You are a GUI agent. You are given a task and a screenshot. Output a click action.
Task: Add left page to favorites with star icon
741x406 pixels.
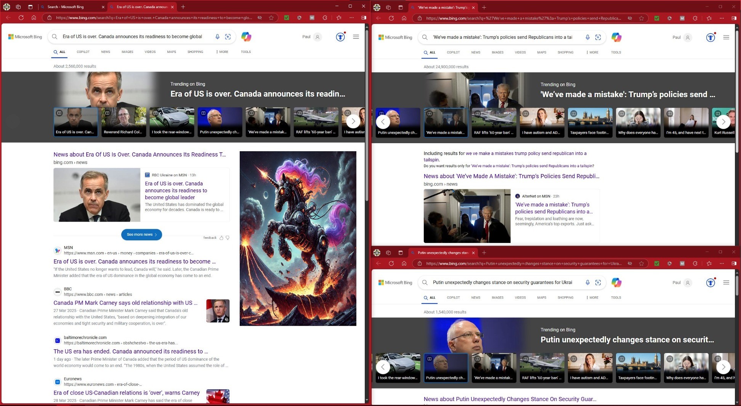click(271, 18)
